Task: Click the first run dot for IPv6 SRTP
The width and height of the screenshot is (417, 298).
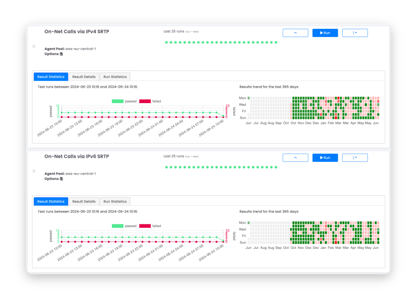Action: (167, 167)
